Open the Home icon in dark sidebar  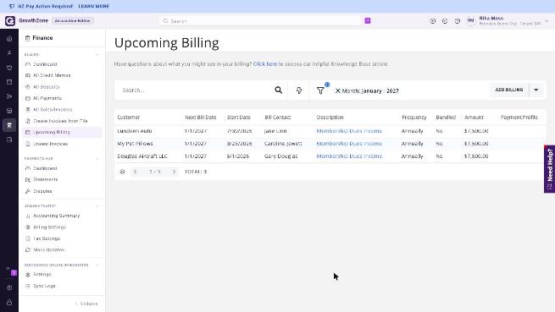(9, 39)
